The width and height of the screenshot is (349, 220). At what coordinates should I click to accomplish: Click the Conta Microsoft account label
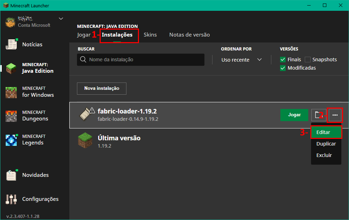pyautogui.click(x=34, y=25)
